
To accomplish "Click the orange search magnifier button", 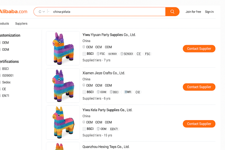I will [172, 12].
